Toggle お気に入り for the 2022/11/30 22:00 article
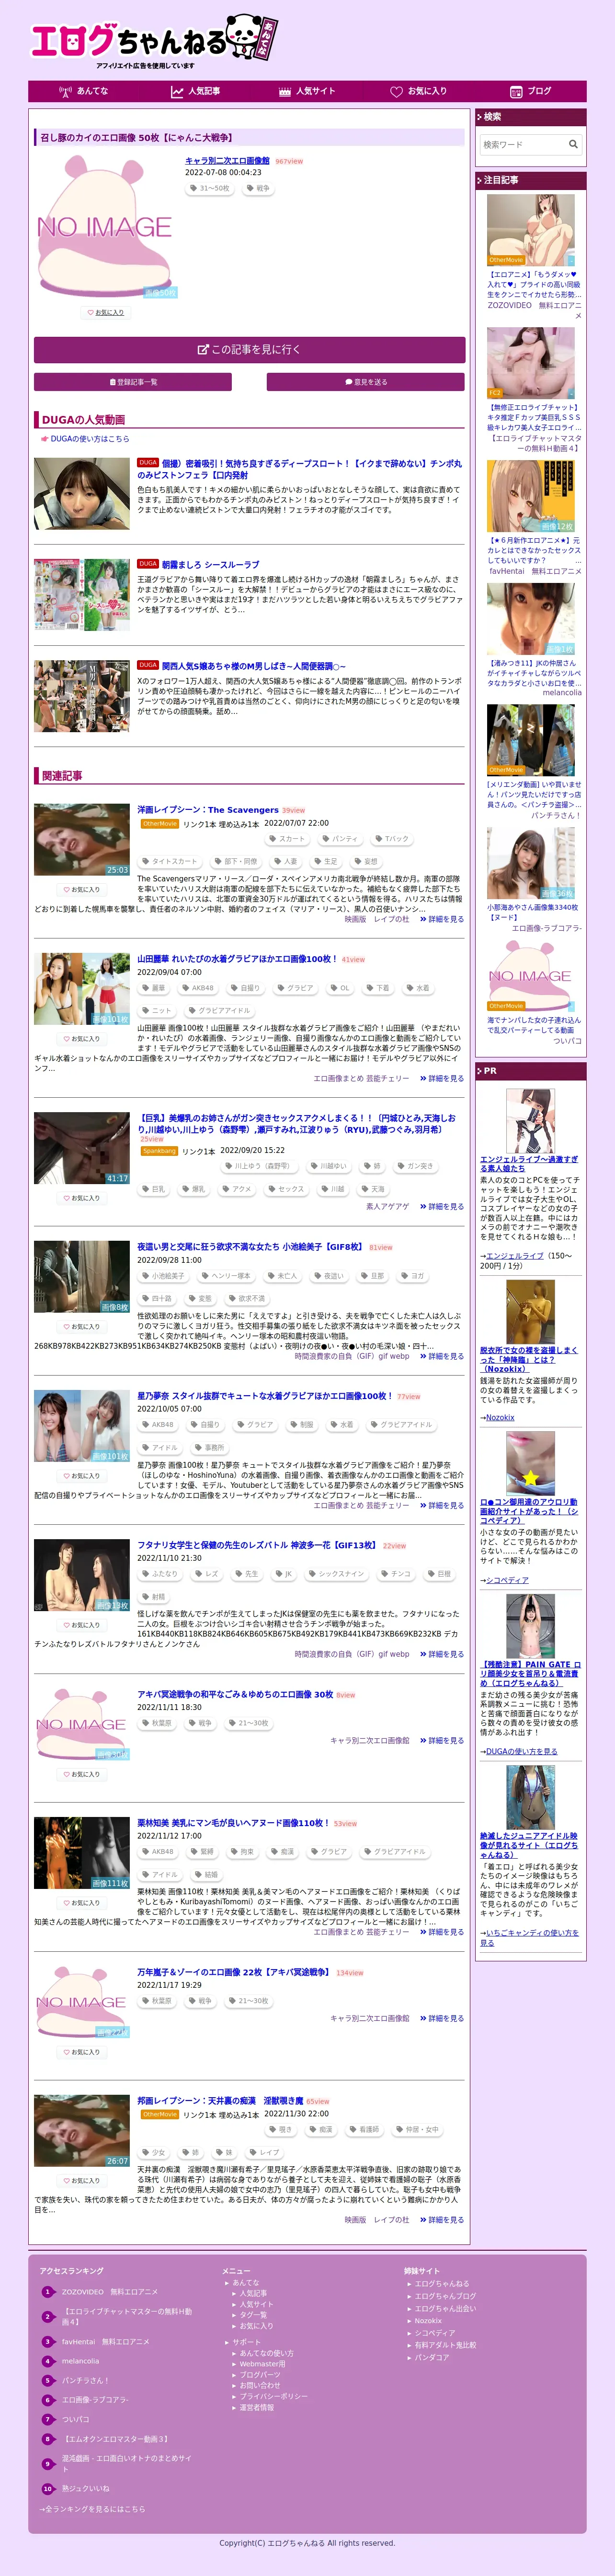Image resolution: width=615 pixels, height=2576 pixels. pos(82,2180)
